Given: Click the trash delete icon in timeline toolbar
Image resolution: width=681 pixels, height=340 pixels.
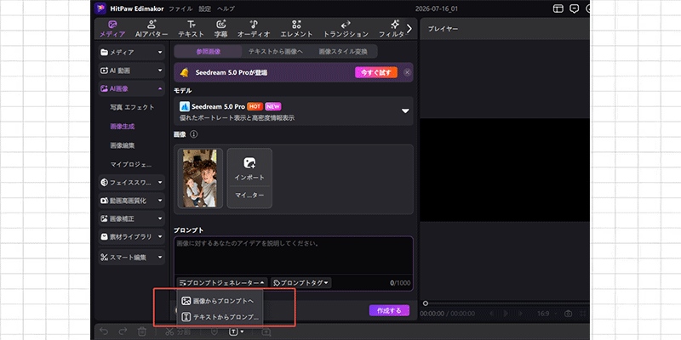Looking at the screenshot, I should pyautogui.click(x=142, y=331).
